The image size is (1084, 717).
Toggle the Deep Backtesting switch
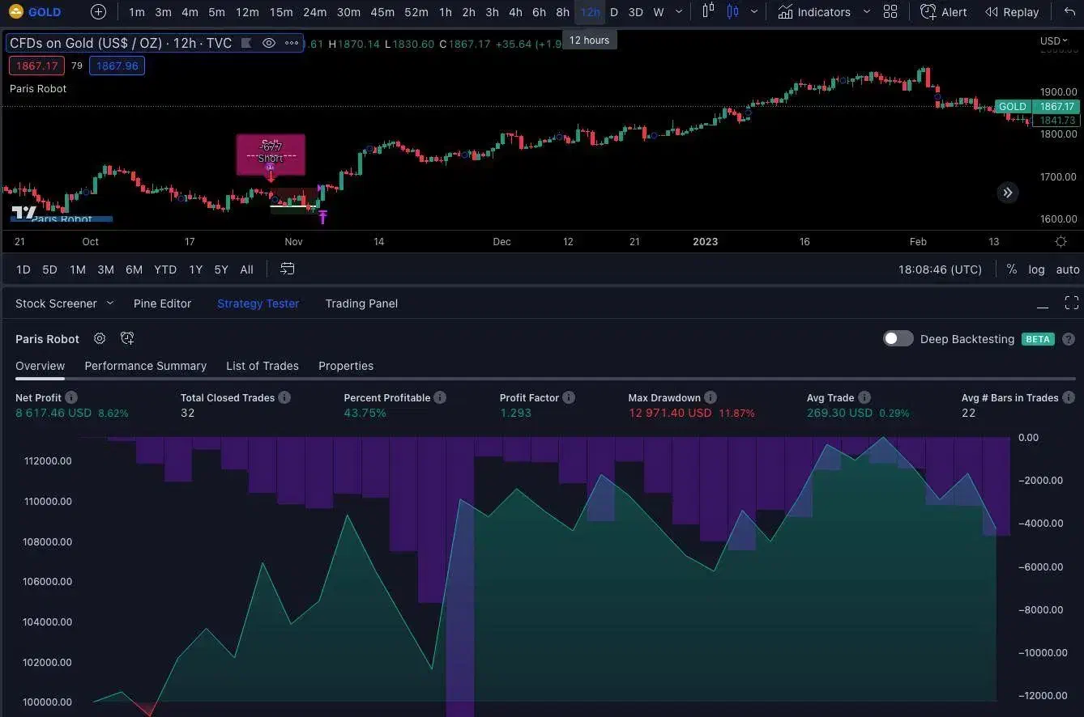(898, 339)
